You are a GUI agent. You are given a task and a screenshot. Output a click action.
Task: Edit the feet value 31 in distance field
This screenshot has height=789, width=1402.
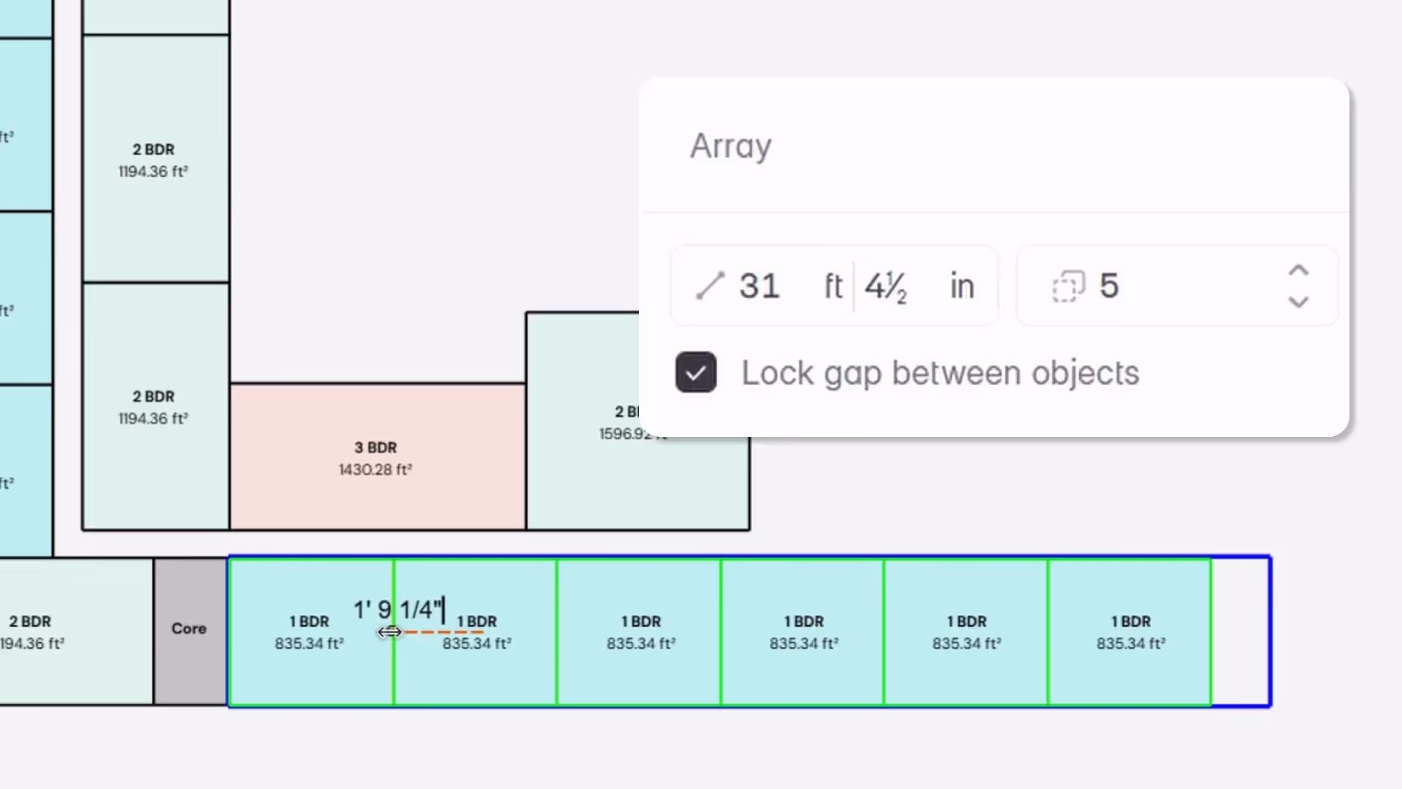pos(759,286)
